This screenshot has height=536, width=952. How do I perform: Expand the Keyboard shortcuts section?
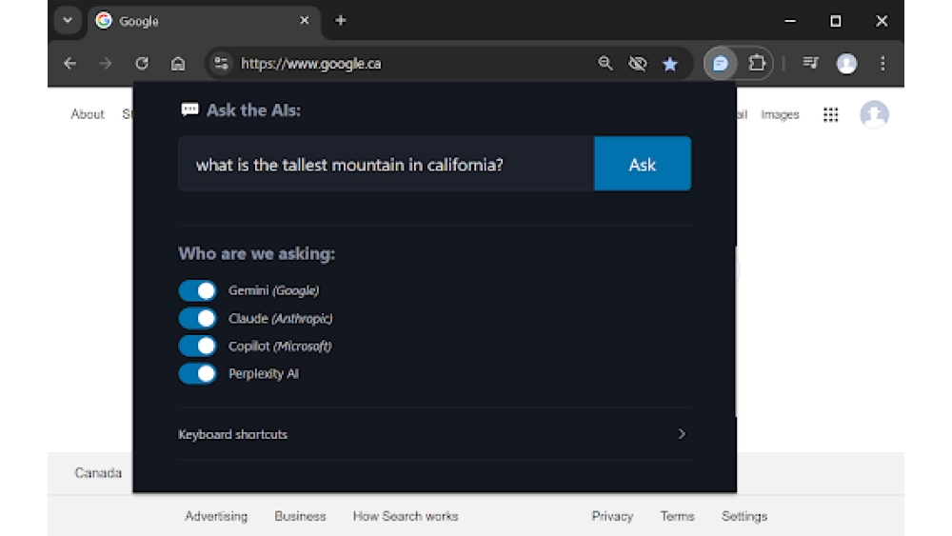(435, 434)
